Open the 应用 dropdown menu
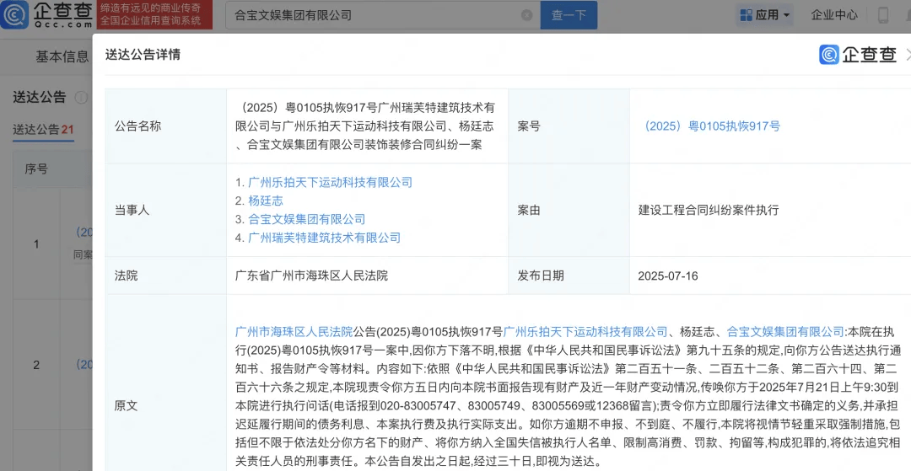The height and width of the screenshot is (471, 911). pyautogui.click(x=765, y=15)
